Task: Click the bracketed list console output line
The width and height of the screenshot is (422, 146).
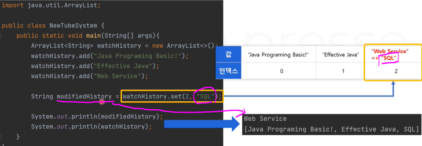Action: coord(331,129)
